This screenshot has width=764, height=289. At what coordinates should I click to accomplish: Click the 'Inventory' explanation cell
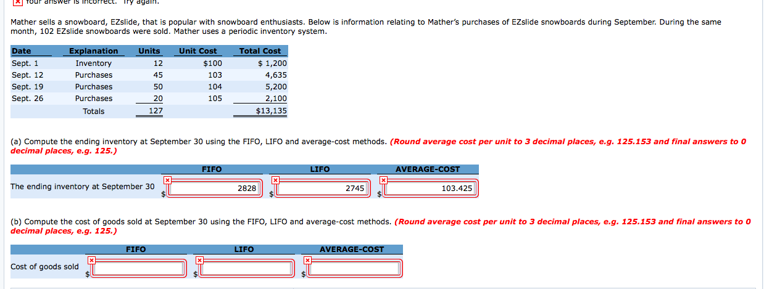tap(94, 63)
